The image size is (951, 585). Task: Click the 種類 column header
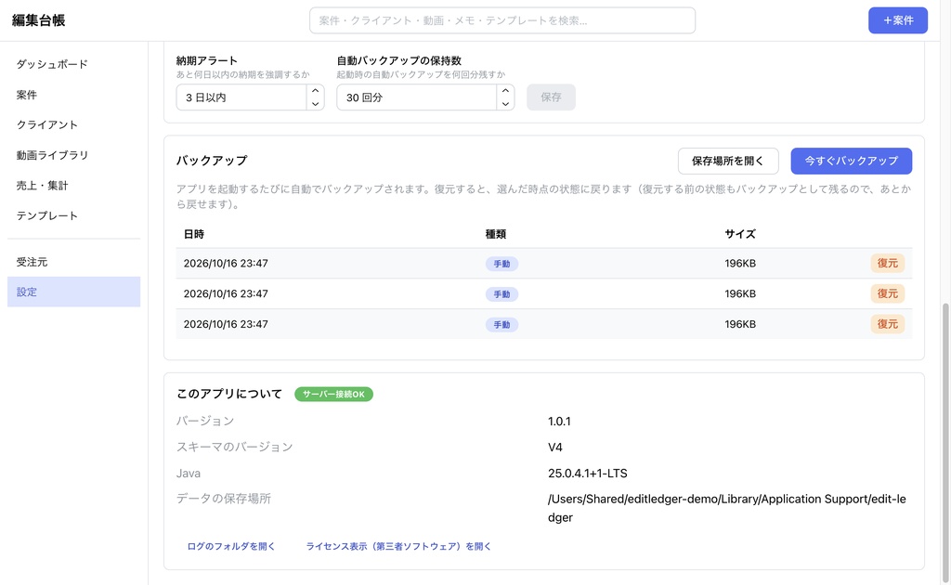[496, 234]
